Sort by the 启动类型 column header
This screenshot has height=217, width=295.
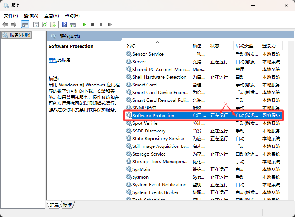point(244,46)
